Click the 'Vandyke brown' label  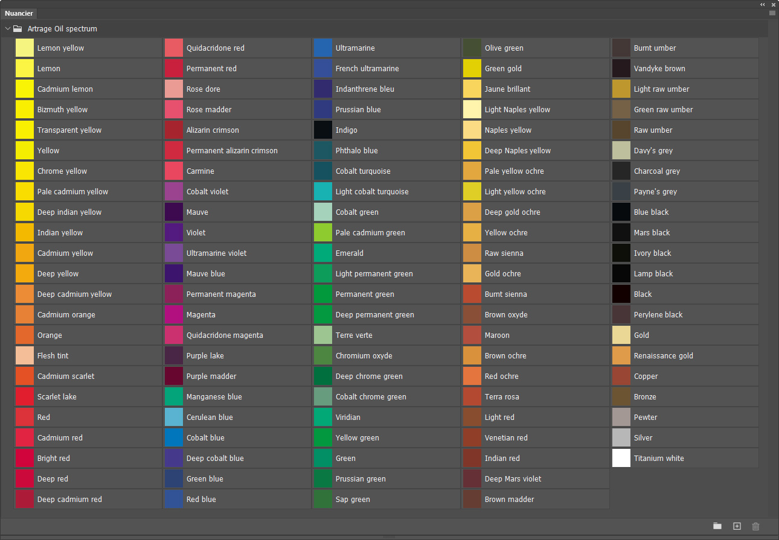(x=659, y=69)
